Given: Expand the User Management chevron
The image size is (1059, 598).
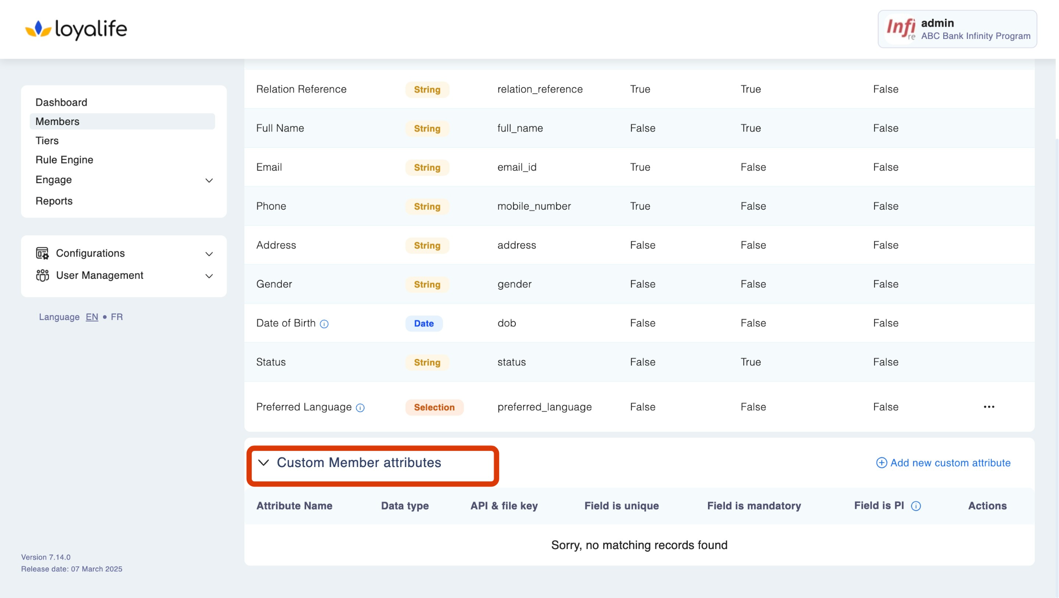Looking at the screenshot, I should click(209, 276).
